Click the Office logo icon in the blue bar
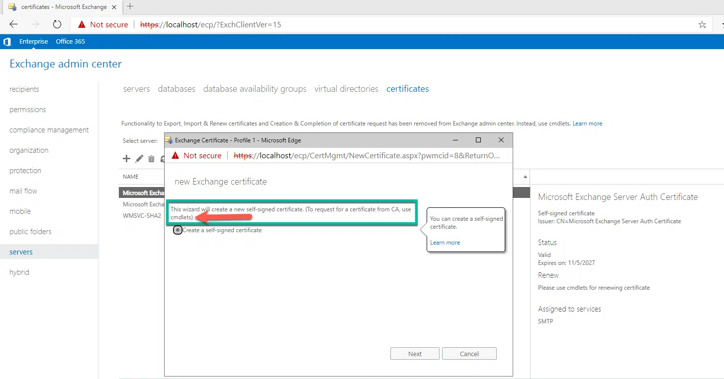 coord(7,42)
